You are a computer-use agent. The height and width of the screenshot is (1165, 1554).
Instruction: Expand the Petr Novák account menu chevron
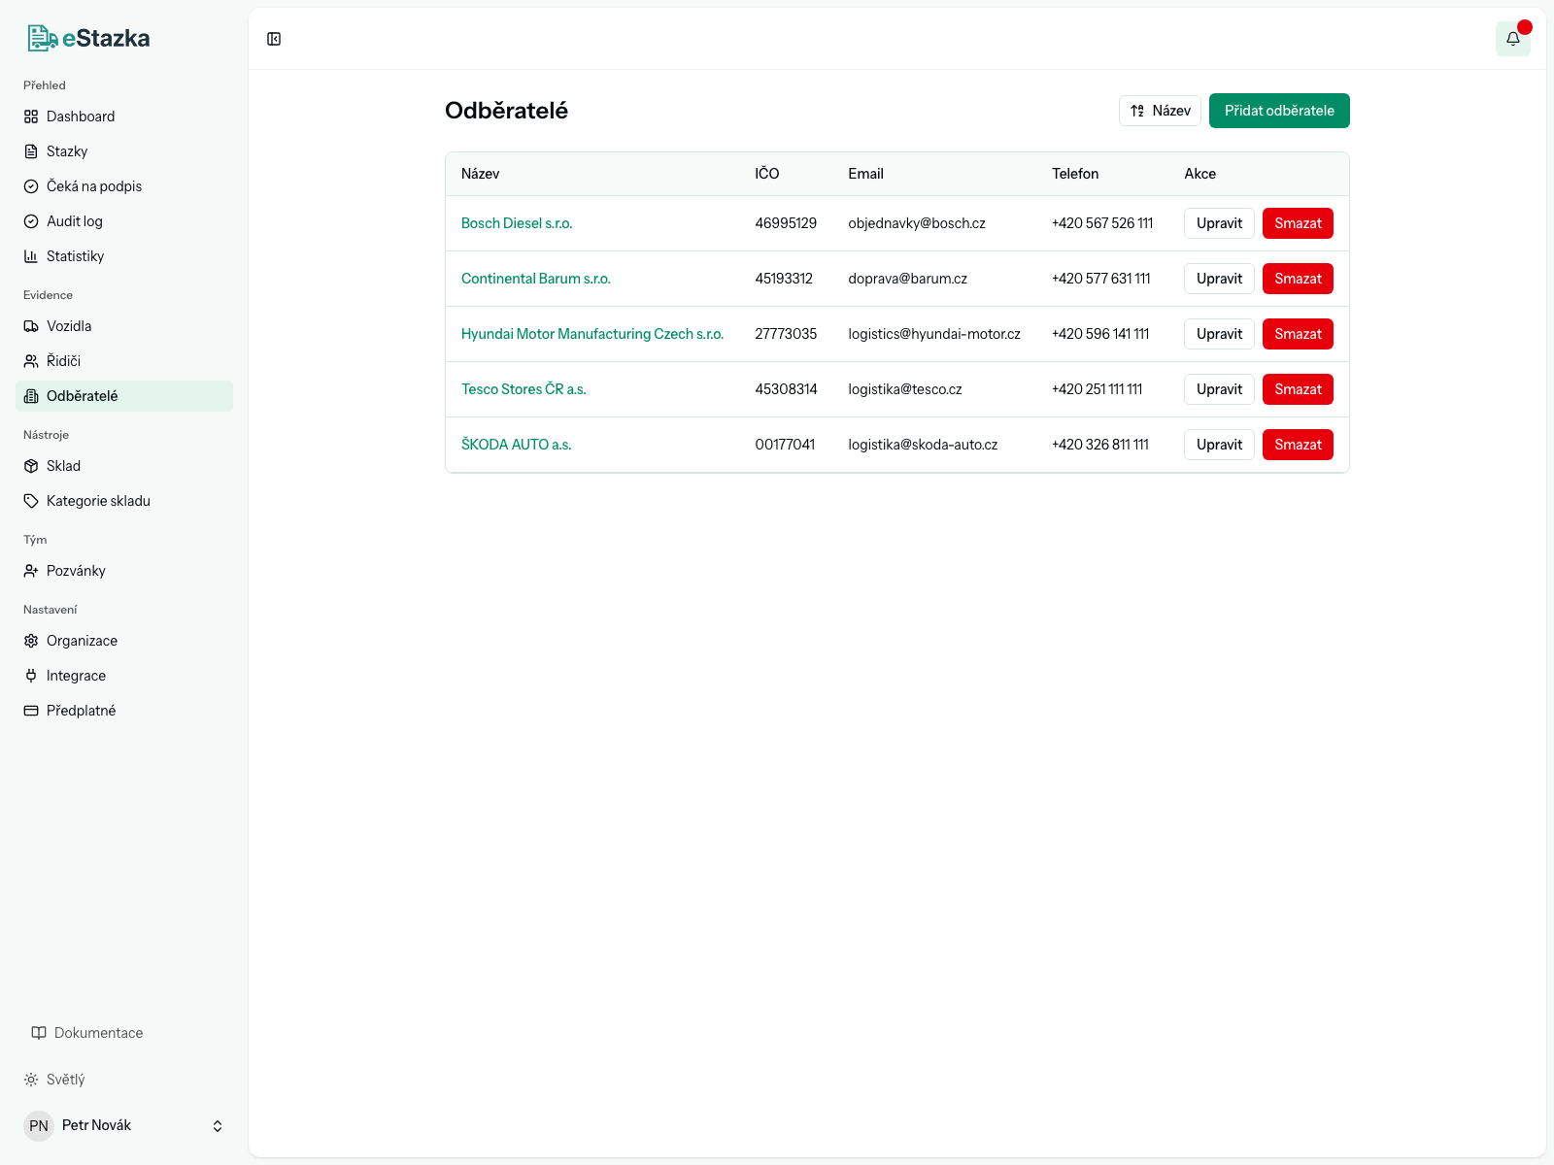(218, 1126)
